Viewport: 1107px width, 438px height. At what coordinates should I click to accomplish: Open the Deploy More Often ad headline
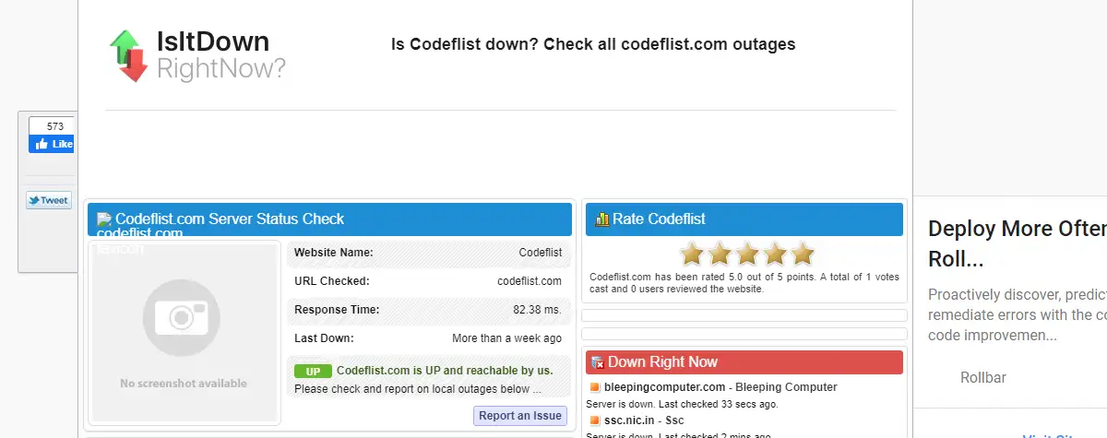[x=1017, y=243]
